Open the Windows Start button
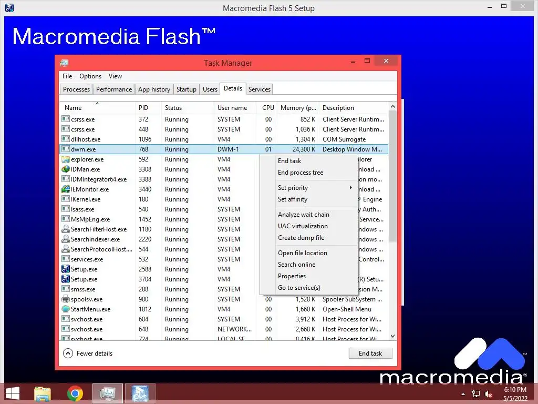 [13, 393]
